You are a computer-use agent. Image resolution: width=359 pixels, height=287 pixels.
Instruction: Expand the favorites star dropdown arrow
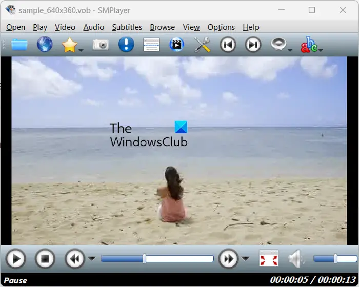point(81,50)
